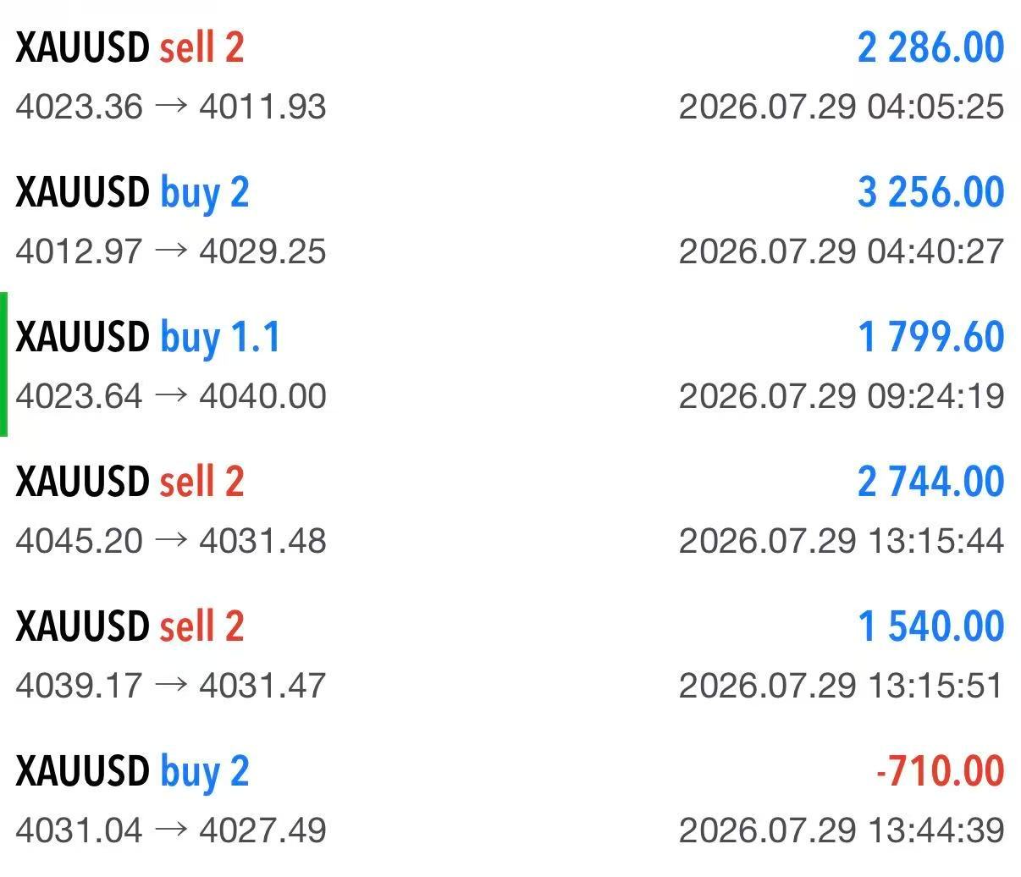Click the timestamp 2026.07.29 09:24:19

click(x=842, y=396)
